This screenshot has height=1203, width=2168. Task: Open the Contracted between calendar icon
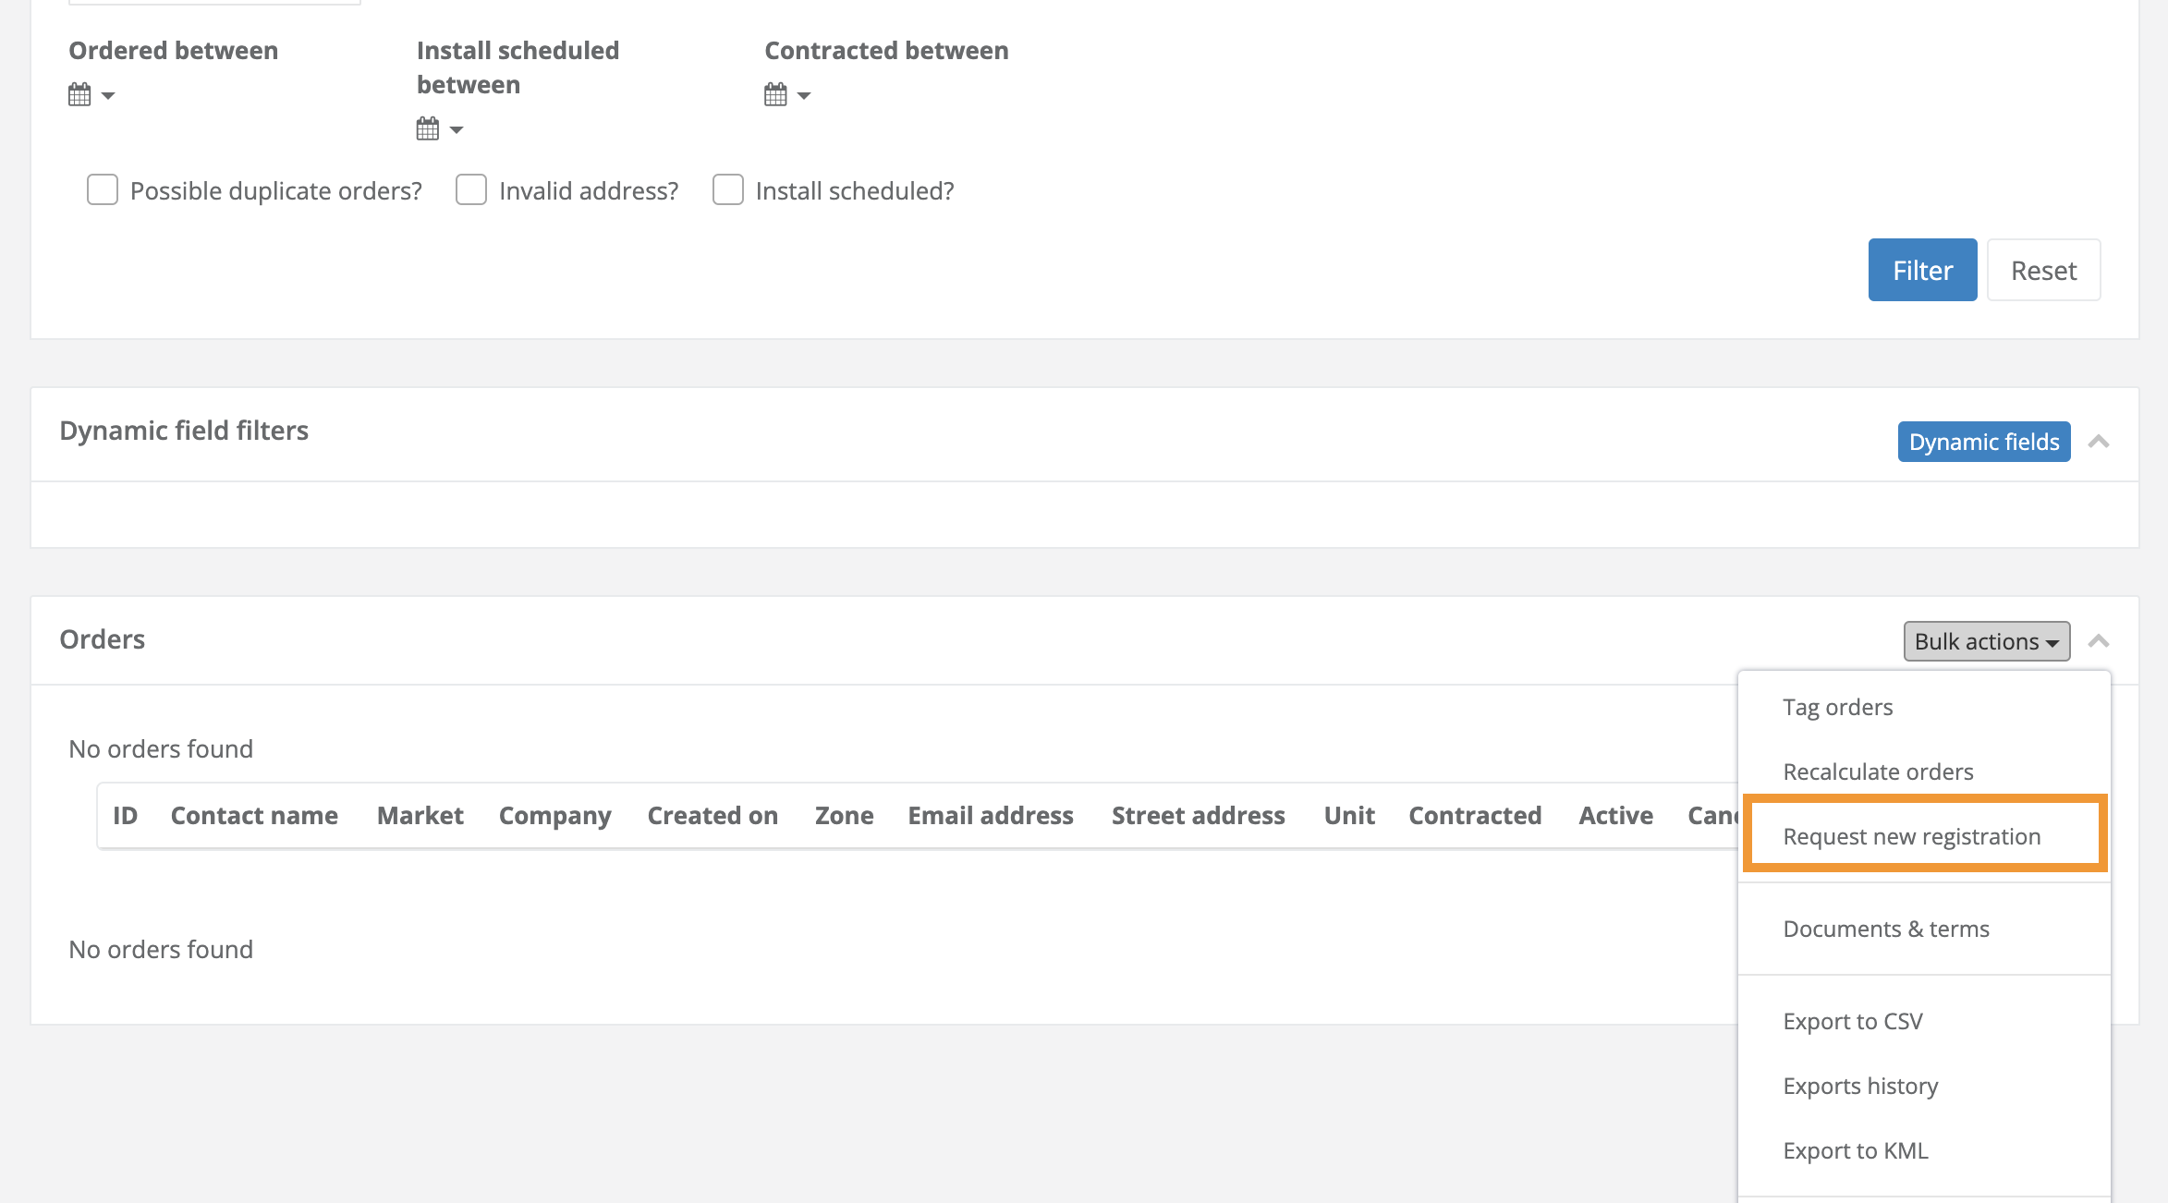[775, 94]
